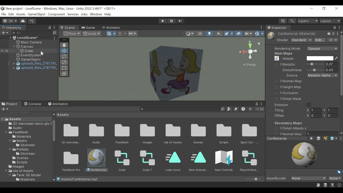Screen dimensions: 343x193
Task: Click the Tiling X value field
Action: tap(316, 110)
